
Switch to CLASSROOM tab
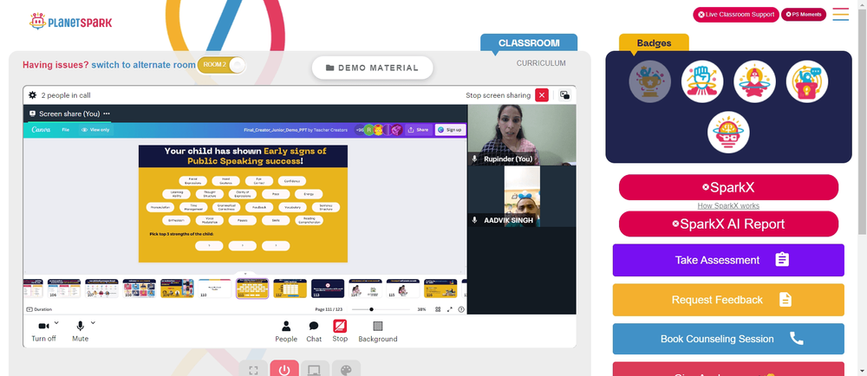[529, 42]
